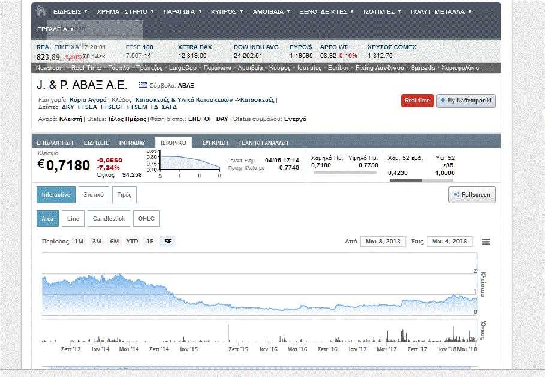Open the chart hamburger menu icon

tap(486, 242)
